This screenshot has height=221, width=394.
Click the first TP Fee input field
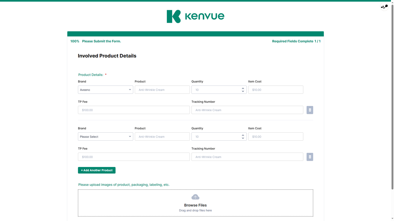pos(134,110)
